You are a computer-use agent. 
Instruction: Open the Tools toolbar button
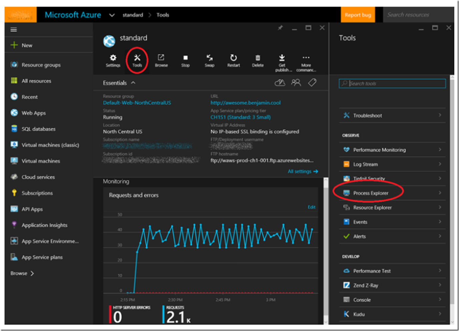tap(137, 61)
